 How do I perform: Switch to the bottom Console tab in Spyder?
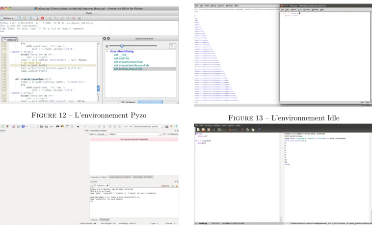click(x=94, y=220)
